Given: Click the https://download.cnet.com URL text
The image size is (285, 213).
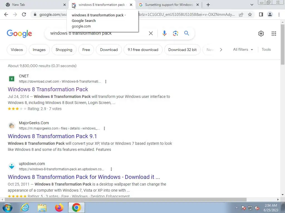Looking at the screenshot, I should (60, 82).
